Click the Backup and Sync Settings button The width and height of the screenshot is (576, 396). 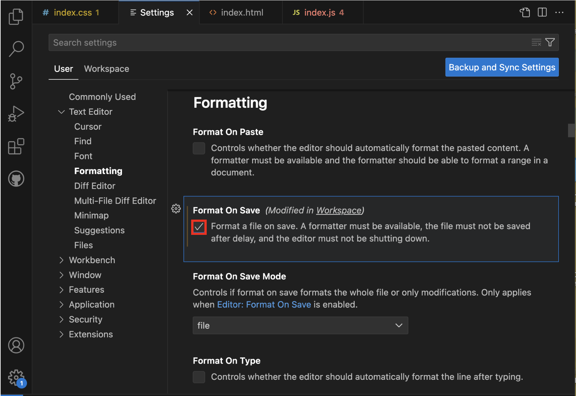pos(502,67)
